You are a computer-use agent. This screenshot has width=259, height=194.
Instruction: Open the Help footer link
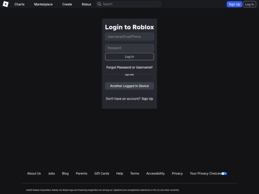(119, 173)
